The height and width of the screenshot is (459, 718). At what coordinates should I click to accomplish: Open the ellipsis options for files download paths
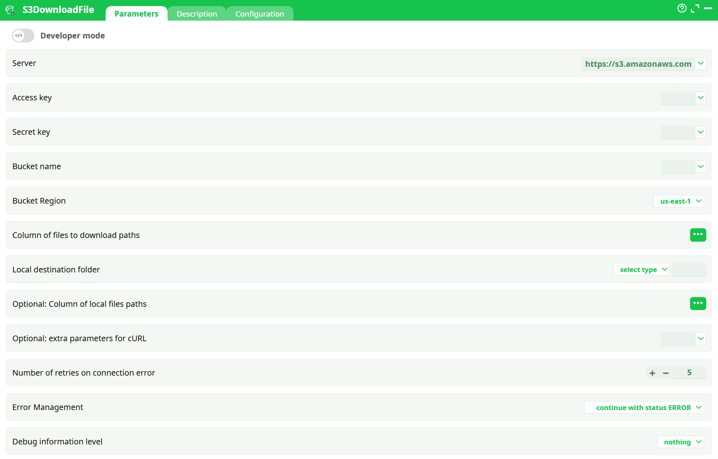click(x=698, y=235)
